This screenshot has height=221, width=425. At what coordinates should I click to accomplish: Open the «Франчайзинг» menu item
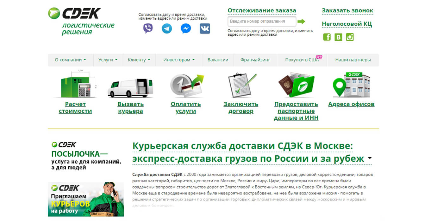coord(255,60)
